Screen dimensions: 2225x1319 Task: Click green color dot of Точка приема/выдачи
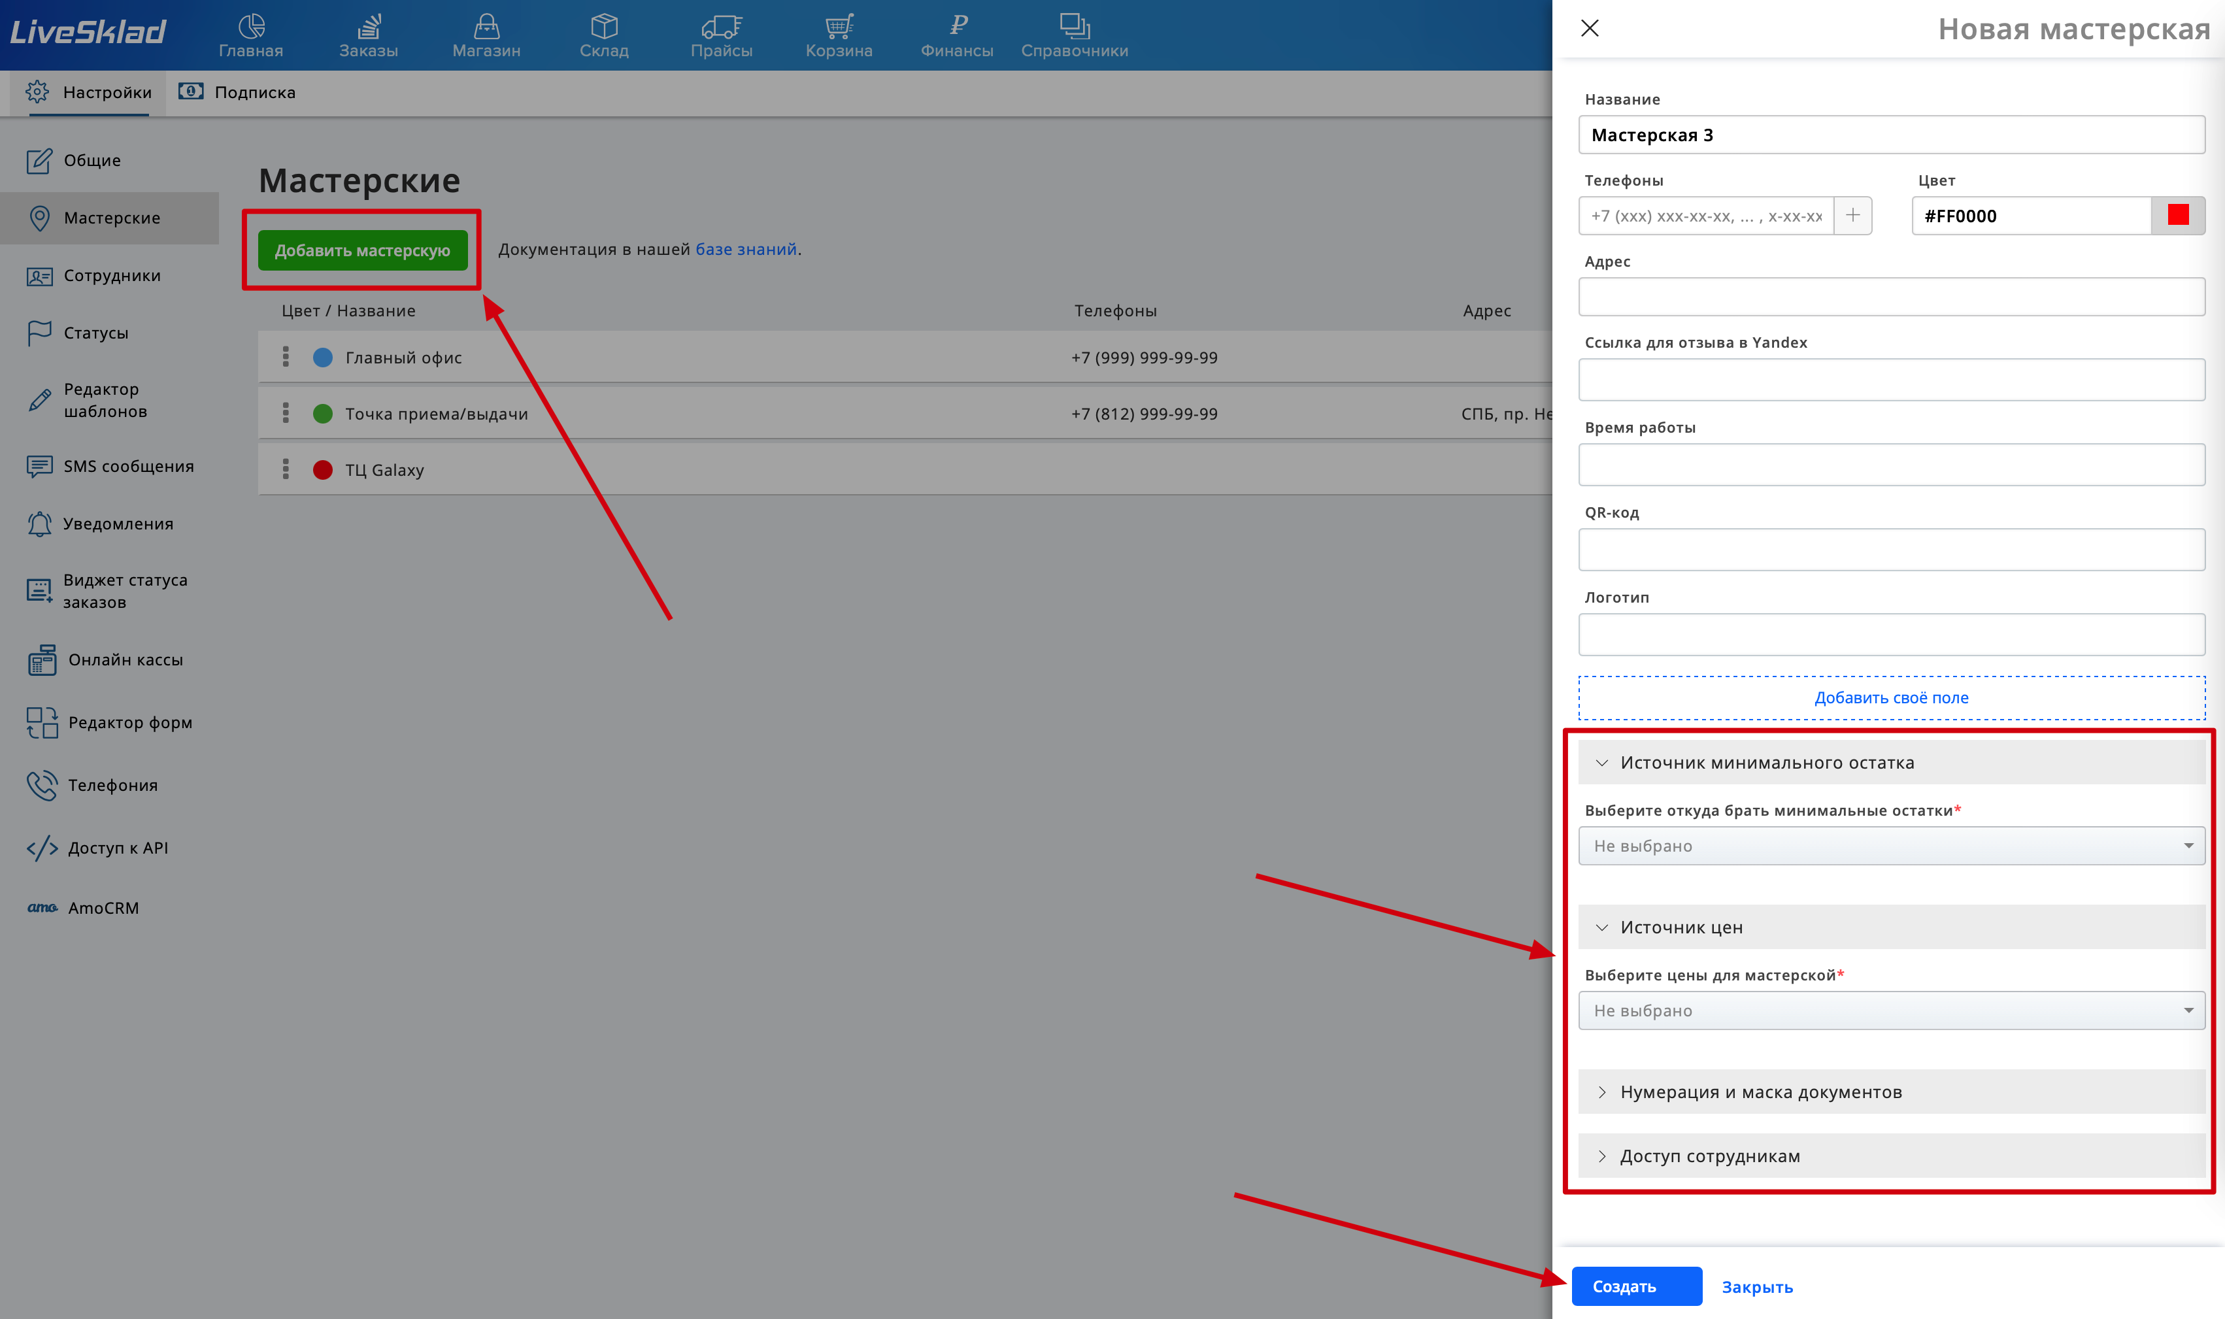coord(322,413)
